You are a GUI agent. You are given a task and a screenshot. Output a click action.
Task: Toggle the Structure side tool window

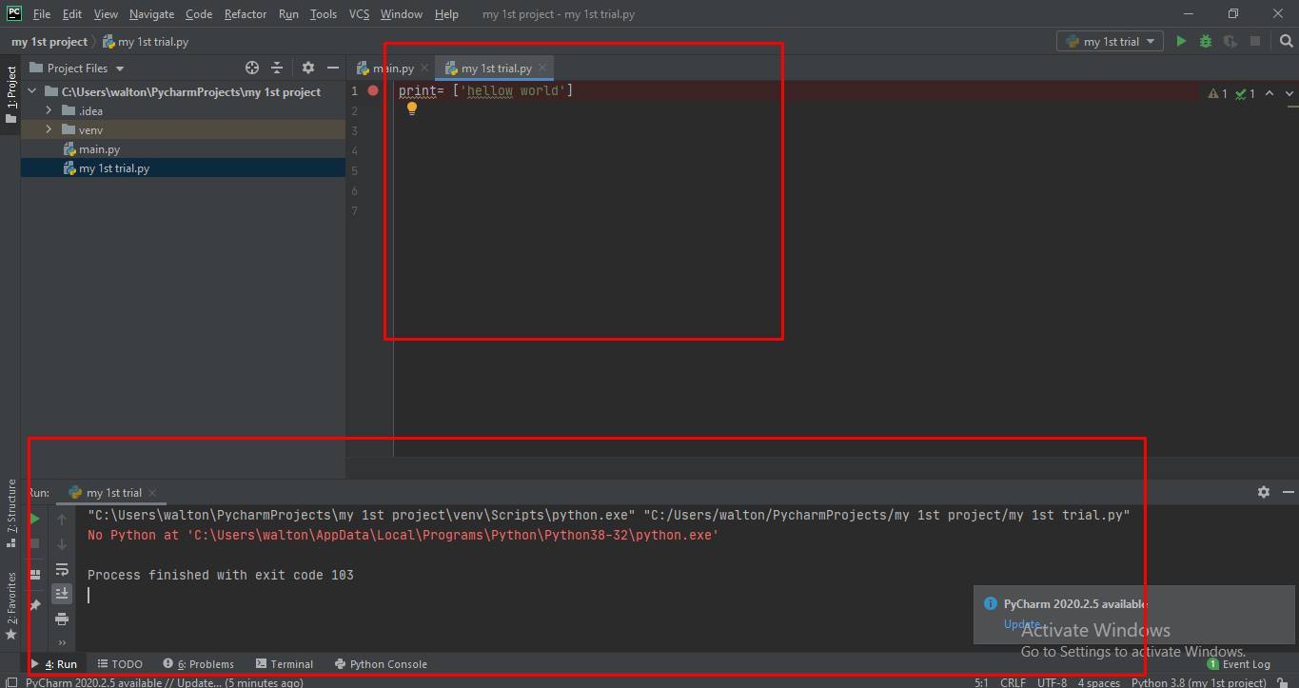pos(10,514)
